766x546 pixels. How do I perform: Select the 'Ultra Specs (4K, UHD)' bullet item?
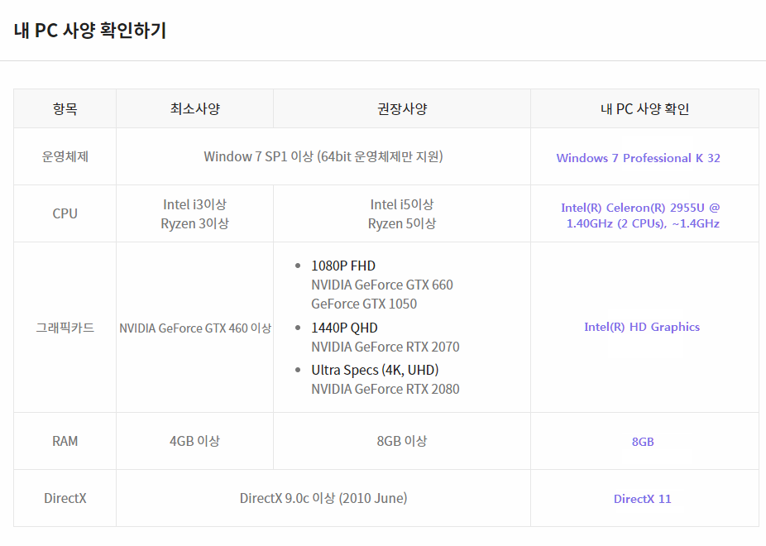click(374, 370)
